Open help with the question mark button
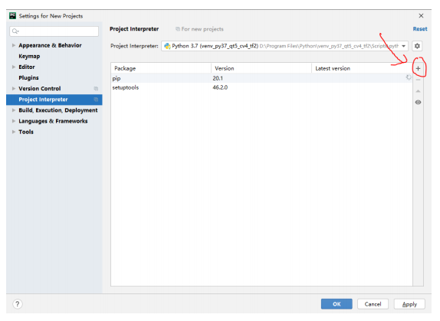 [18, 304]
